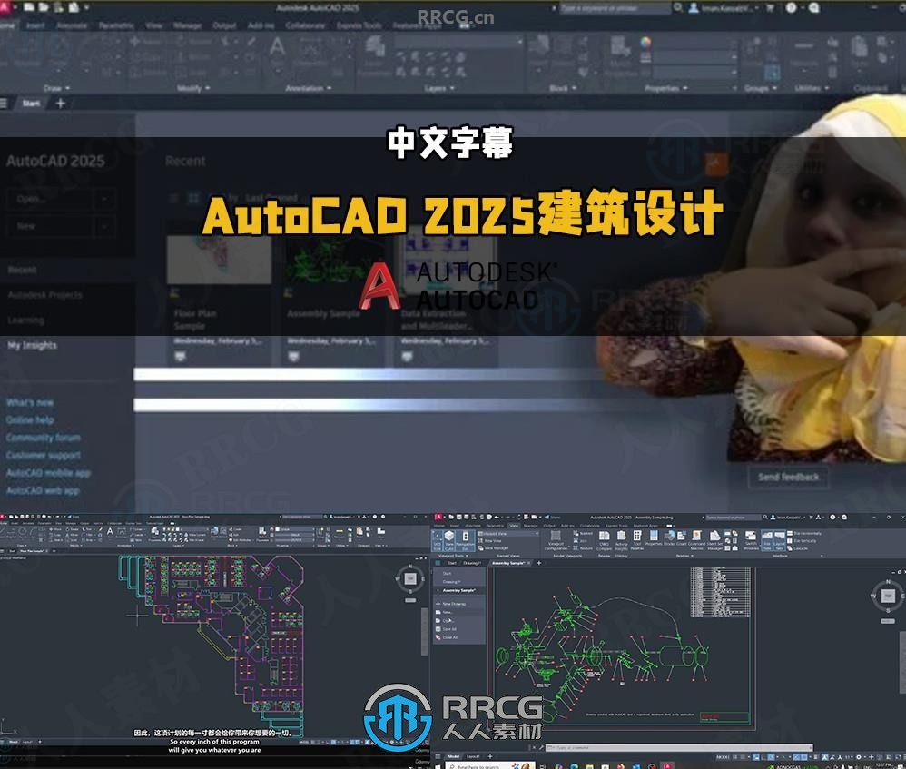Toggle MODEL space button in Assembly status bar
Screen dimensions: 906x769
[723, 757]
